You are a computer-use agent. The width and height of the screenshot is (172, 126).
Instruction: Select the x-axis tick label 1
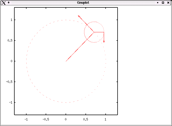pos(106,119)
